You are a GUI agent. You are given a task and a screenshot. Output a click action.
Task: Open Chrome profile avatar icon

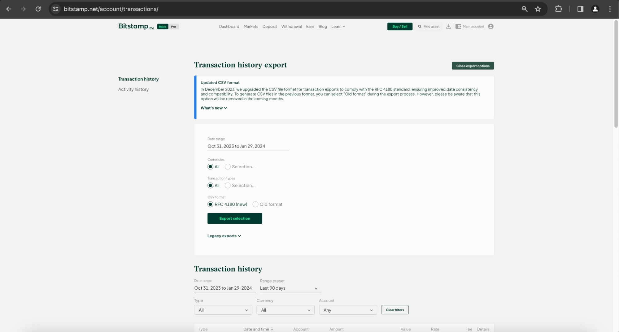click(595, 9)
